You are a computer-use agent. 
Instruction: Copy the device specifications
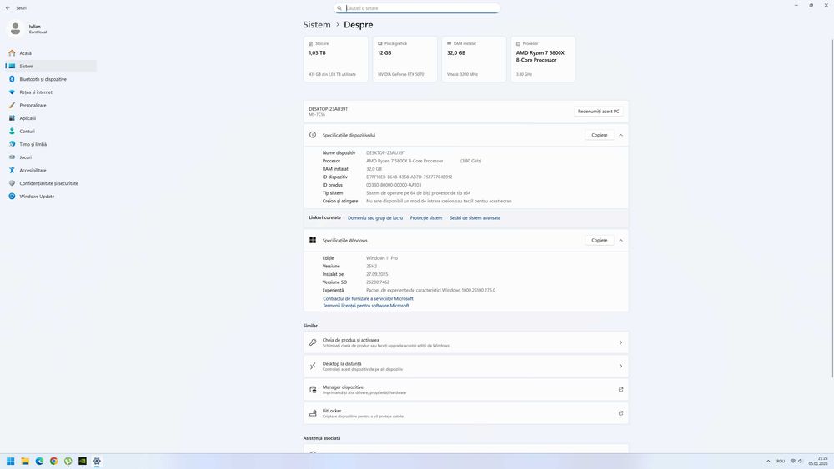tap(599, 135)
